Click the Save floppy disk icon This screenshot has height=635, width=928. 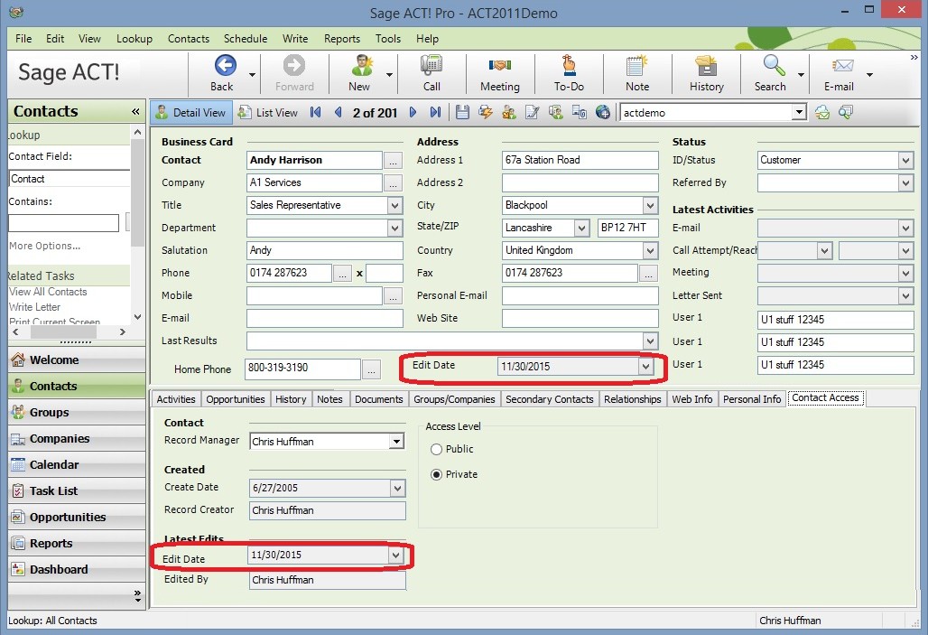462,112
